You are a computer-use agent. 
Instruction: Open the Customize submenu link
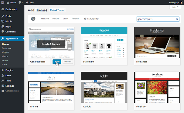[x=6, y=48]
